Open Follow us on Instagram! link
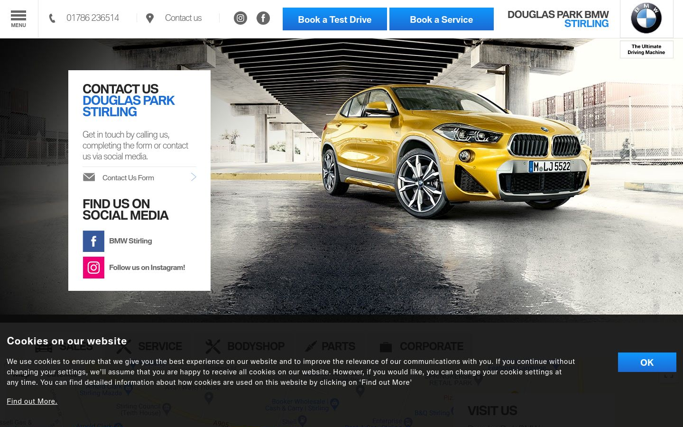Viewport: 683px width, 427px height. [147, 268]
